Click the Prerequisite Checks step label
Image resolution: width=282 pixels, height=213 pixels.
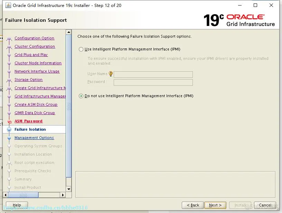33,171
